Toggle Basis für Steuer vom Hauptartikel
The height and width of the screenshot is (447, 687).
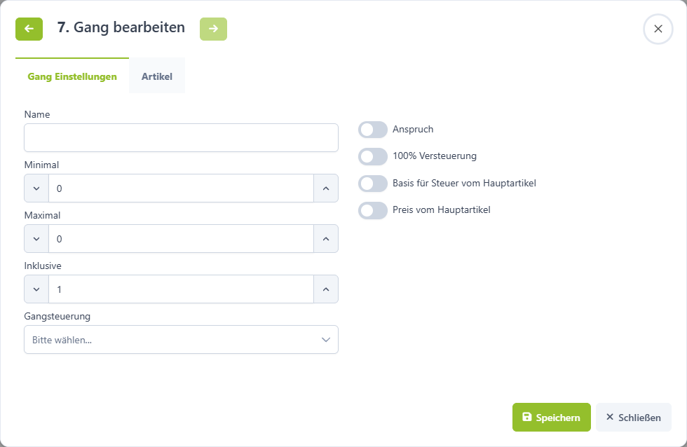coord(373,184)
